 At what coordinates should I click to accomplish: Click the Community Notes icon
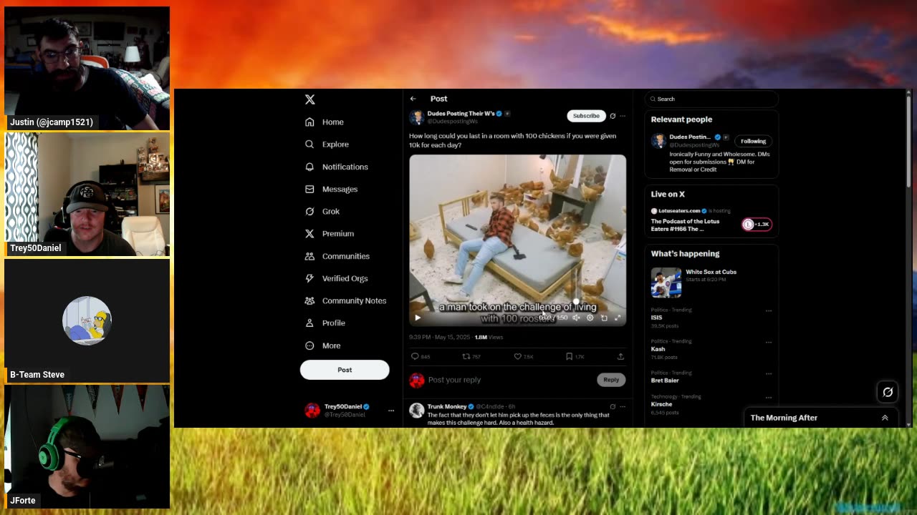coord(309,300)
